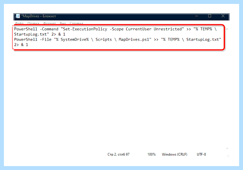
Task: Click "SystemDrive%" in the third line
Action: [74, 39]
